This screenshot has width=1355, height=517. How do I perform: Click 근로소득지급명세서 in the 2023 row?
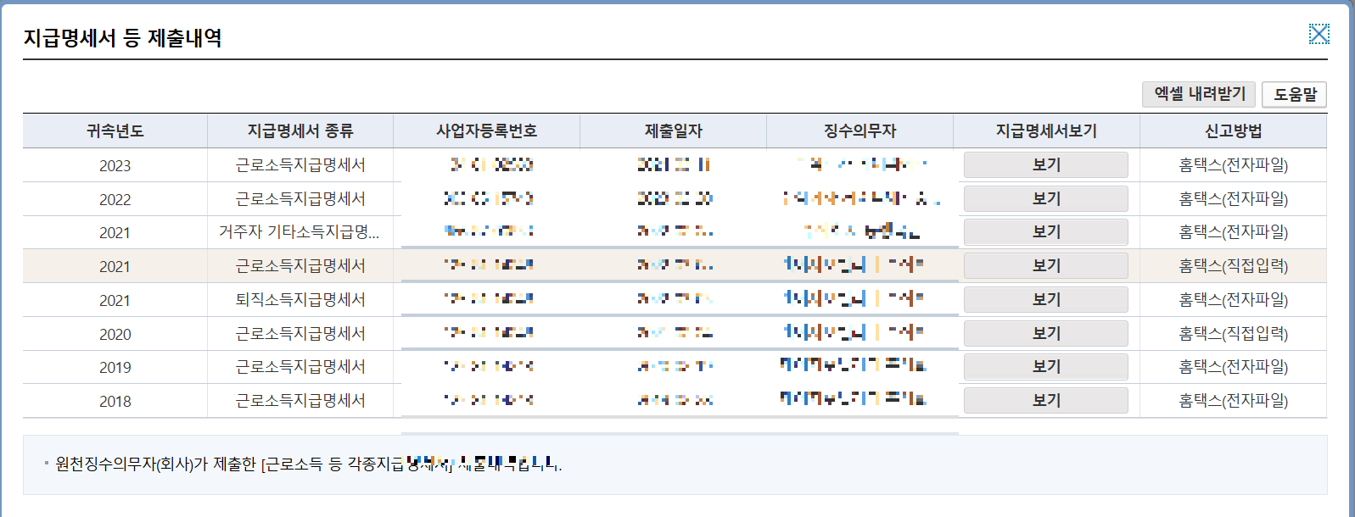pyautogui.click(x=300, y=164)
